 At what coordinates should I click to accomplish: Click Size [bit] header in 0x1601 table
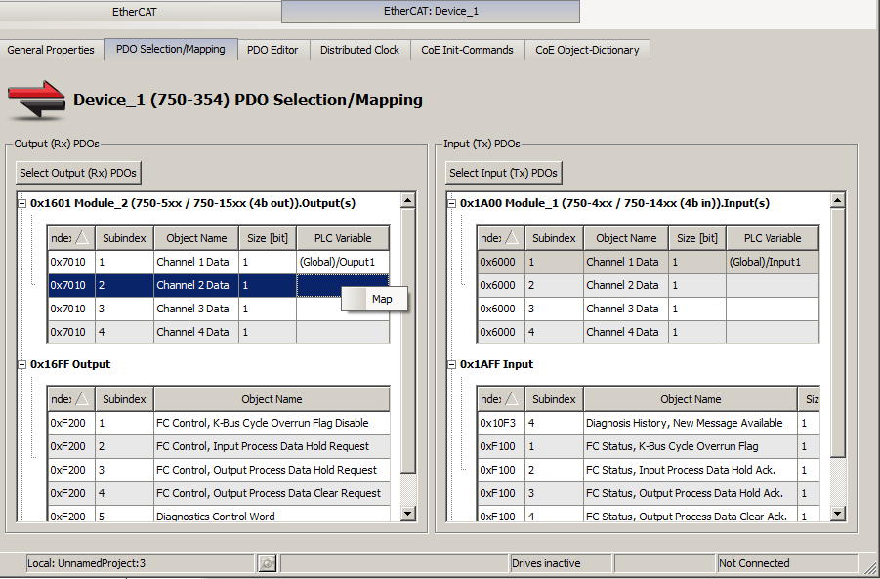[268, 238]
